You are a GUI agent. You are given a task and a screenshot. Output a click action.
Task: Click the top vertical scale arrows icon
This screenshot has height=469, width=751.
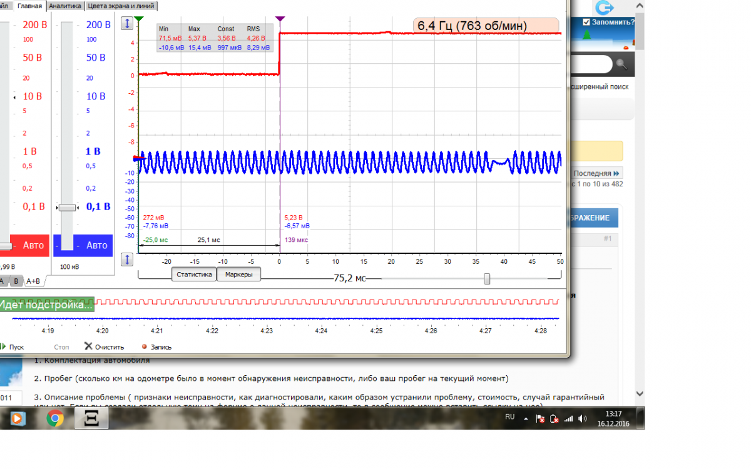click(127, 23)
